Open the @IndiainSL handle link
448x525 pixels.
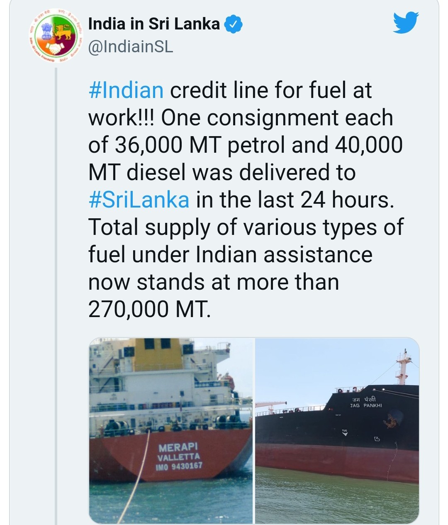(x=131, y=47)
